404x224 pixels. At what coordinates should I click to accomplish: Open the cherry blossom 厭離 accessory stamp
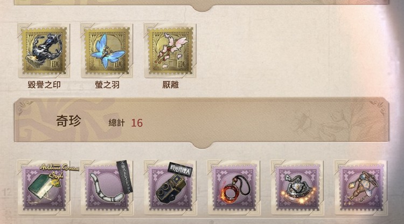pyautogui.click(x=170, y=51)
